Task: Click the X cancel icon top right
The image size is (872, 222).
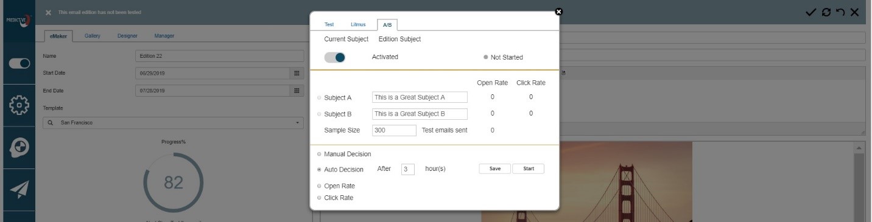Action: 854,12
